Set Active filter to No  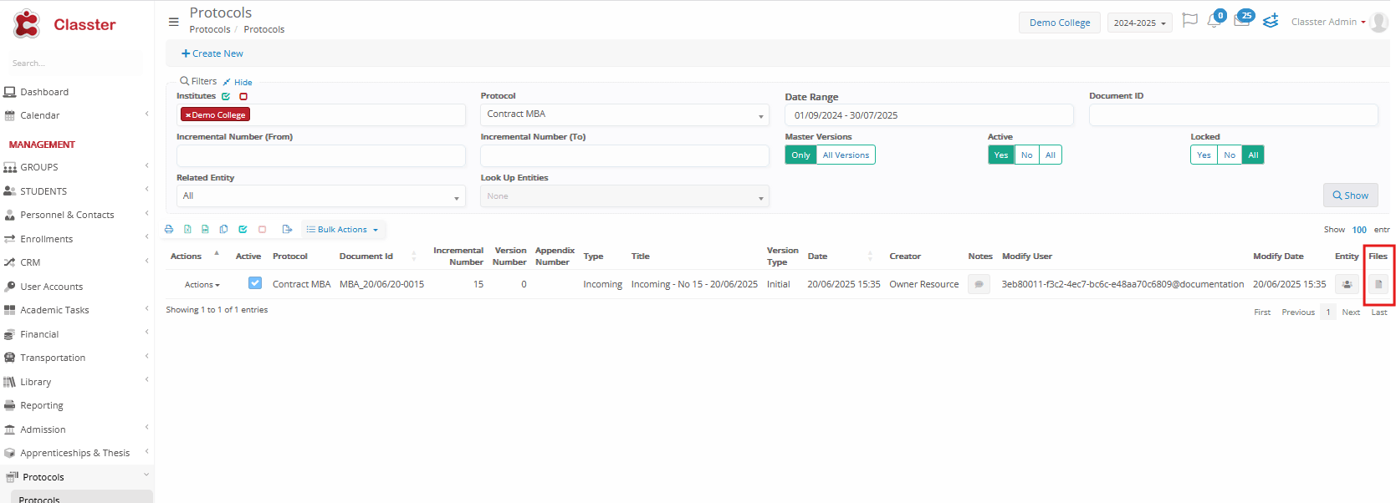coord(1026,155)
